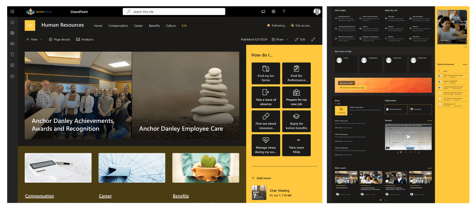Click the home icon in the left sidebar
Viewport: 476px width, 210px height.
[12, 22]
